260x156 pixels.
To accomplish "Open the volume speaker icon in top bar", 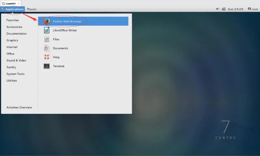I will pos(217,9).
